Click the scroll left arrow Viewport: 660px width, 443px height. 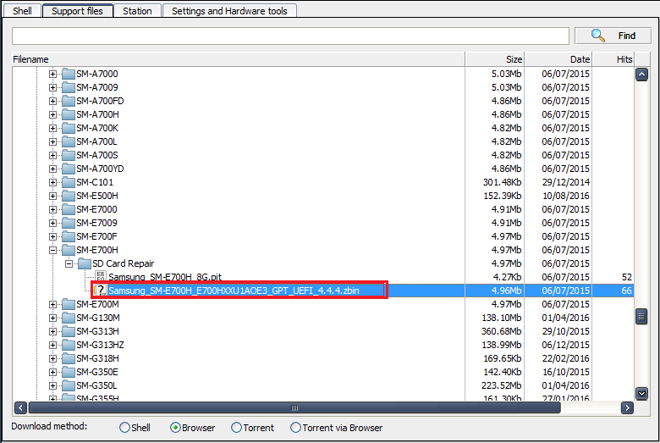coord(20,407)
